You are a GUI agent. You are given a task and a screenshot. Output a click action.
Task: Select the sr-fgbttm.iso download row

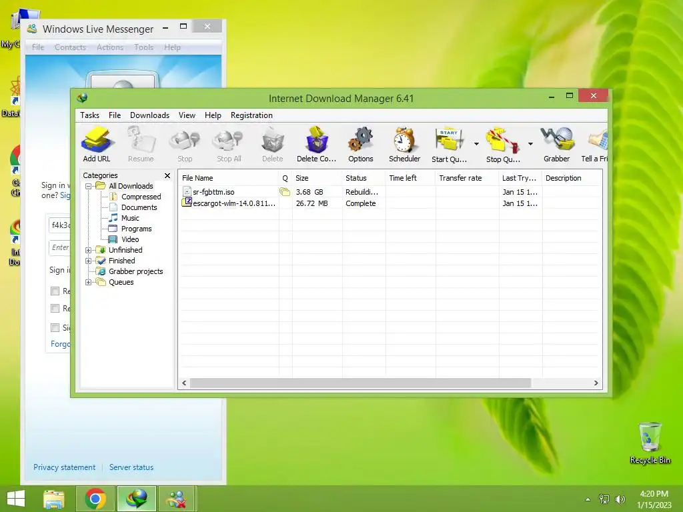pyautogui.click(x=390, y=192)
